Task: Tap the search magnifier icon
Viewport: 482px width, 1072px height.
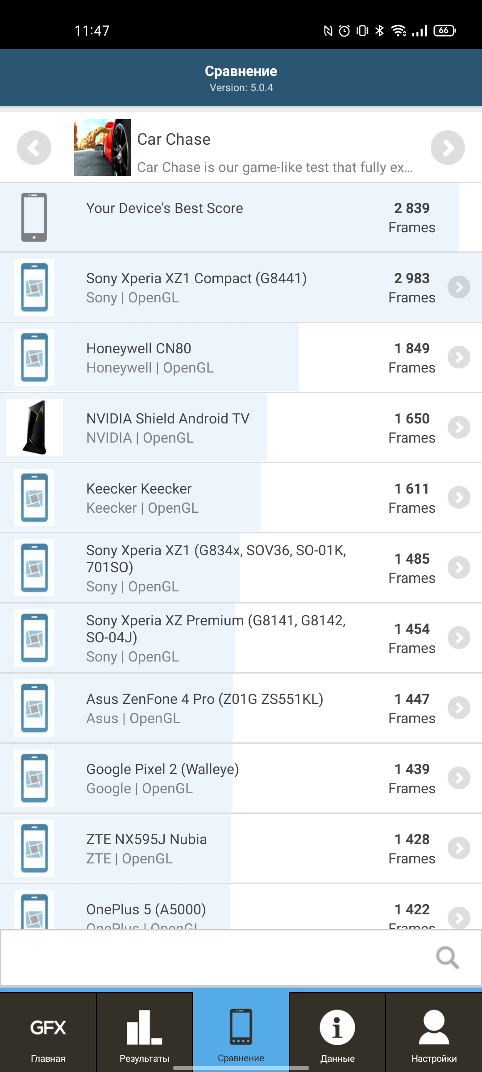Action: click(447, 957)
